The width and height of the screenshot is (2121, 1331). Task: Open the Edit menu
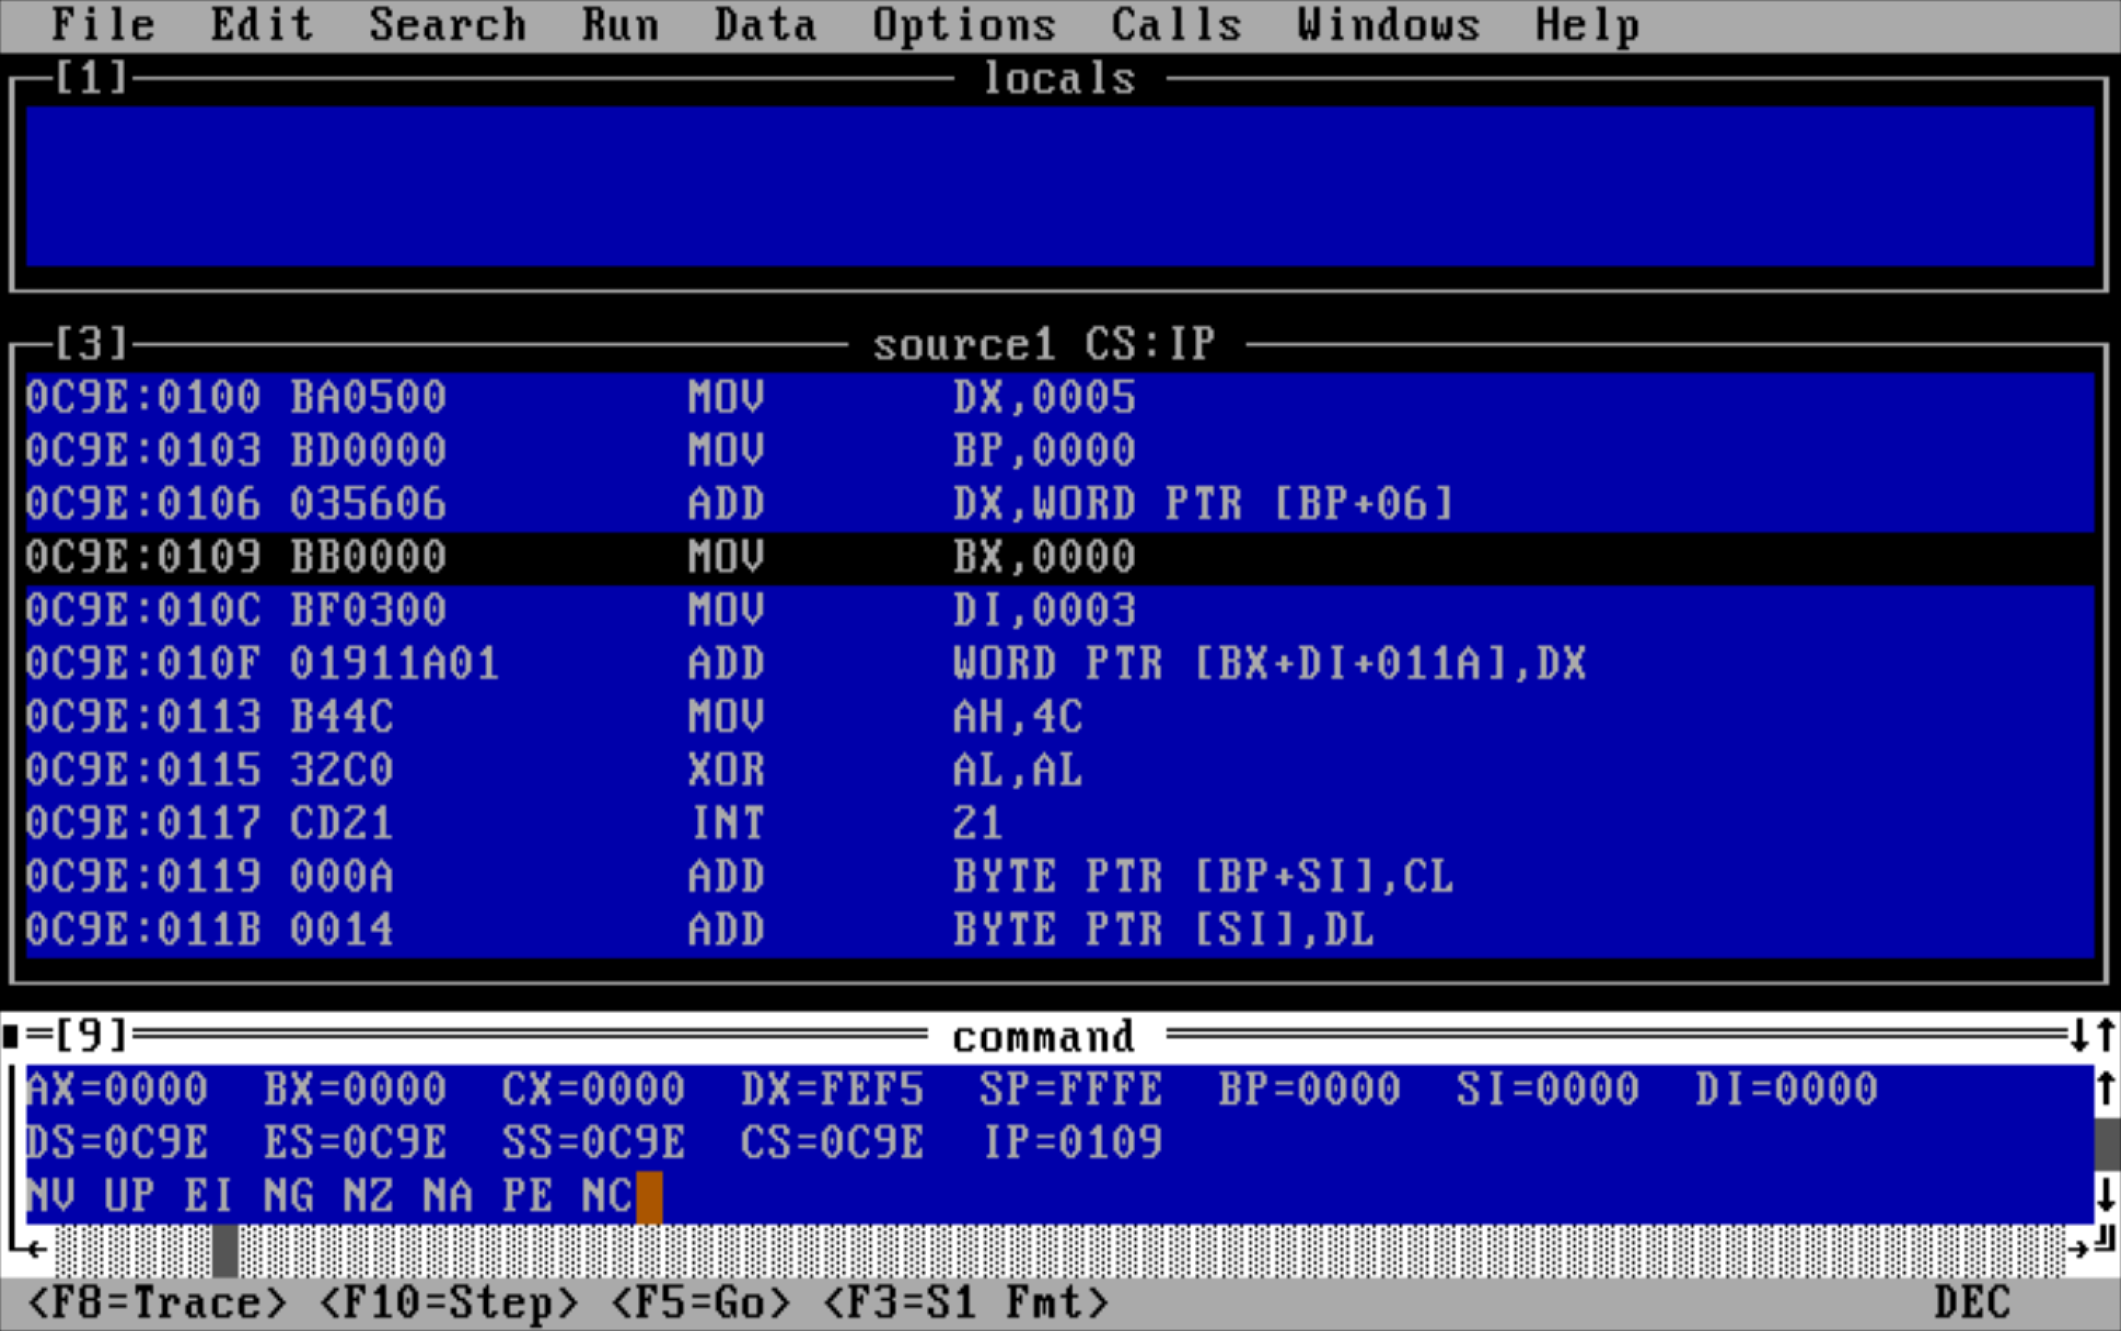point(262,25)
